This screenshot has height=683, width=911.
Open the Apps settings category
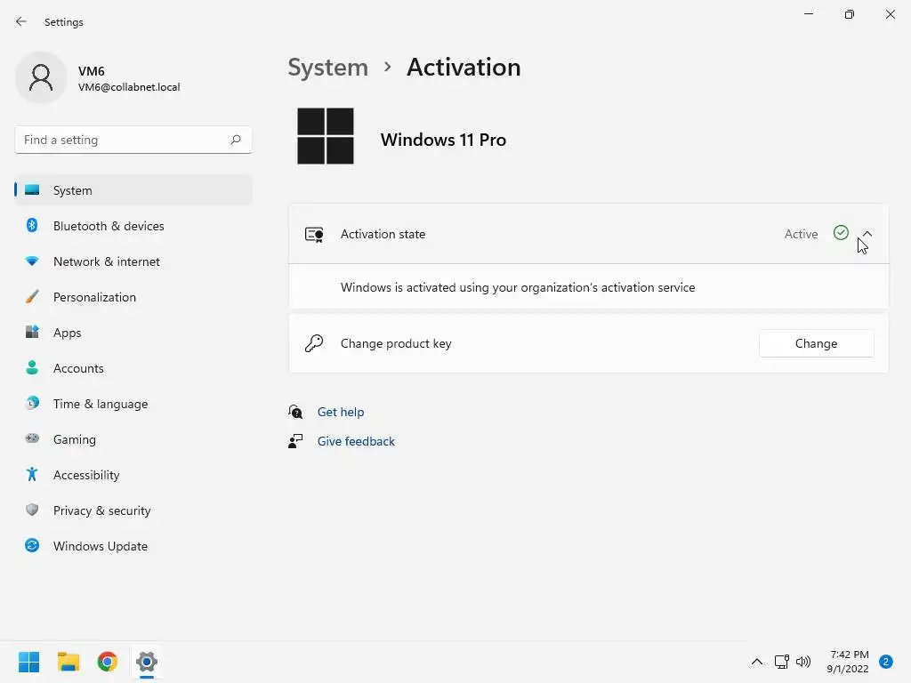coord(67,333)
